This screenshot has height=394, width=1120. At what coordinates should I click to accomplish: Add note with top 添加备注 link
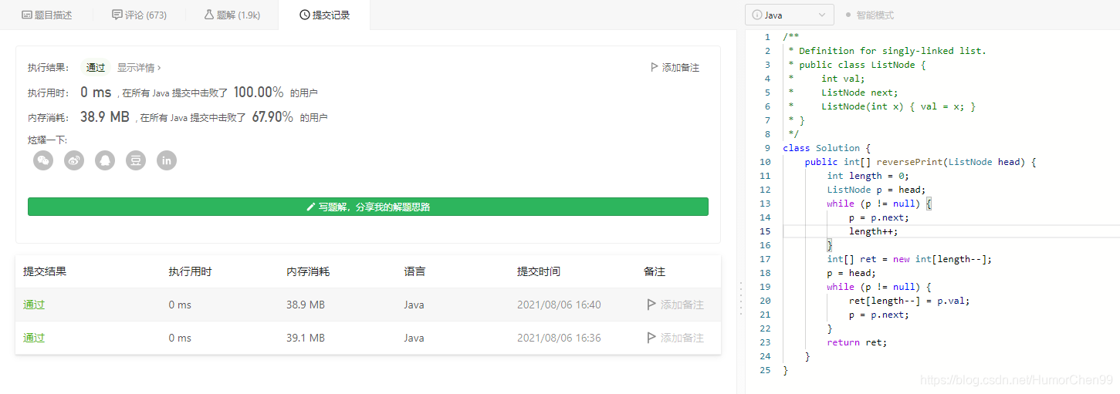tap(675, 68)
